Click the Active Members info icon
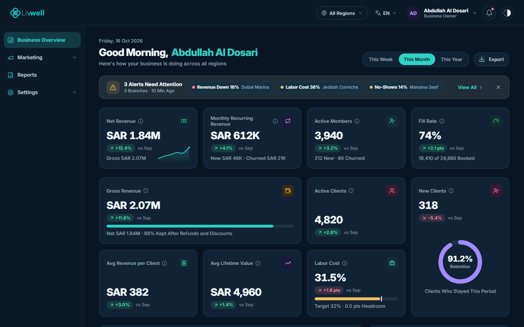Image resolution: width=524 pixels, height=327 pixels. tap(357, 121)
